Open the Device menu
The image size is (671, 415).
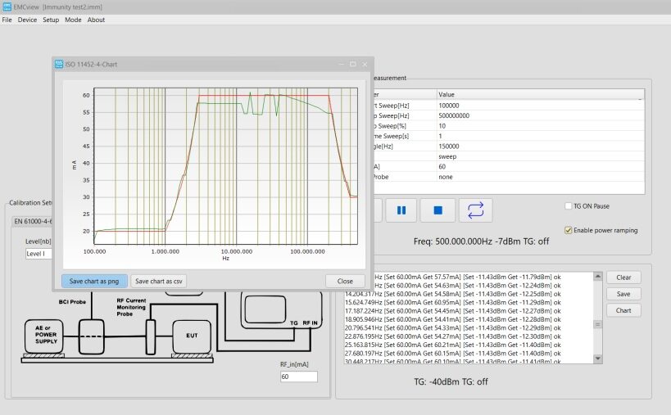click(x=27, y=20)
